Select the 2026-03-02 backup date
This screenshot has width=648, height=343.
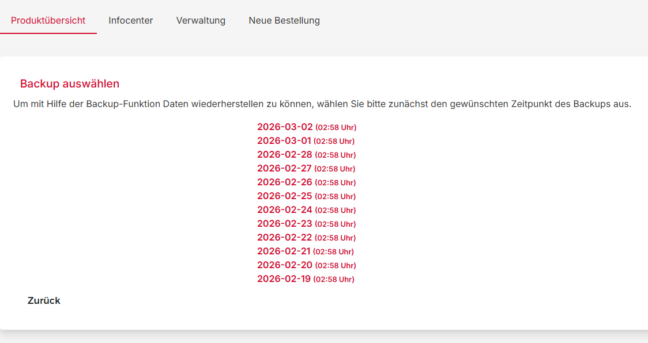285,127
